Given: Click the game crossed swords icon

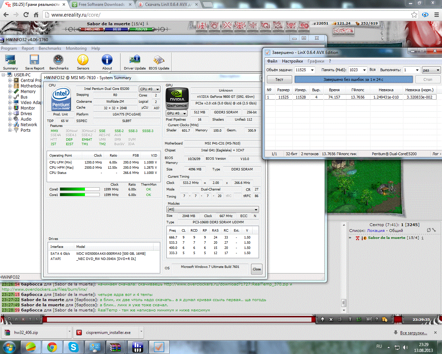Looking at the screenshot, I should (x=227, y=26).
